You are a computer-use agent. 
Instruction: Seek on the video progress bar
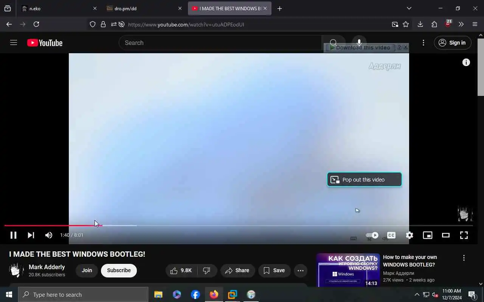tap(239, 225)
